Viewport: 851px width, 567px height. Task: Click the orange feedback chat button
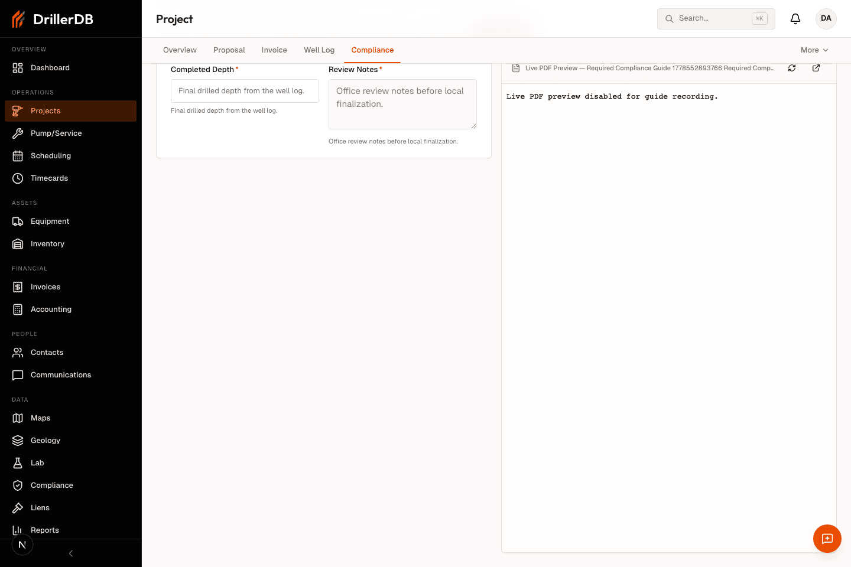827,539
